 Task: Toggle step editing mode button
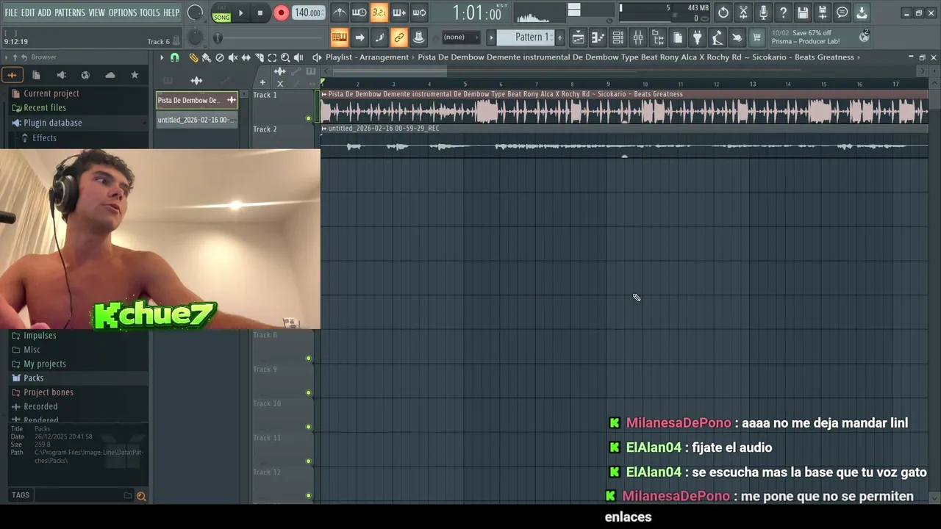379,37
